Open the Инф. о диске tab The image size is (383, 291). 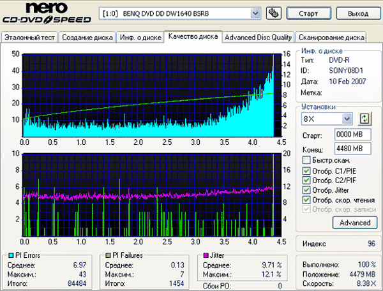click(139, 37)
